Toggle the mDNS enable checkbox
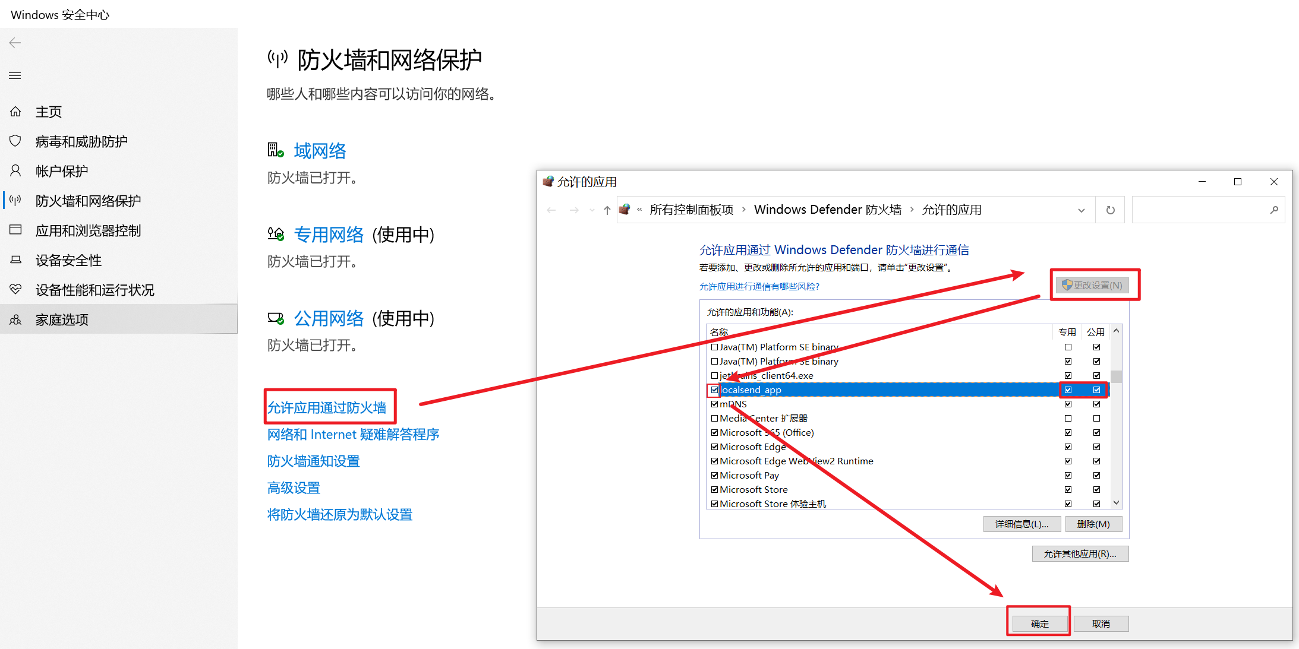Image resolution: width=1299 pixels, height=649 pixels. pos(714,404)
